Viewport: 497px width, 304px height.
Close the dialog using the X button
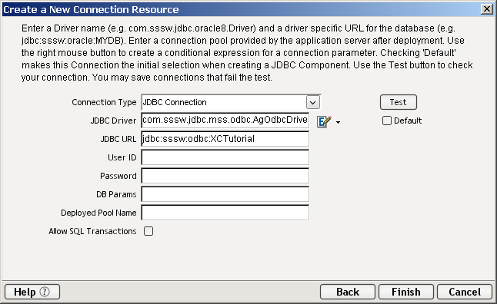(486, 9)
